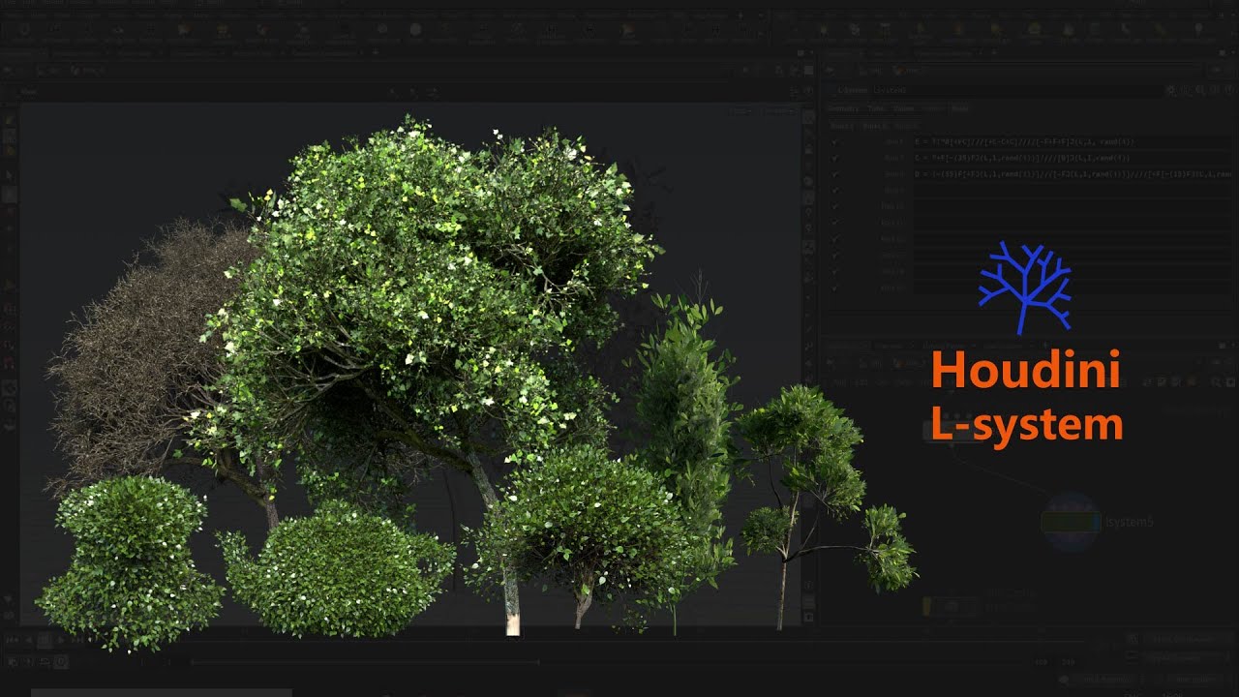Image resolution: width=1239 pixels, height=697 pixels.
Task: Switch to the Geometry parameter tab
Action: point(843,108)
